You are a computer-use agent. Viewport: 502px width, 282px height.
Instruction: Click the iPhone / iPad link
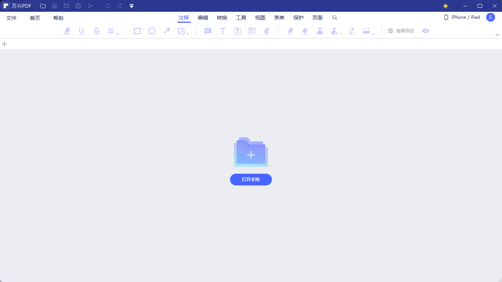click(x=462, y=17)
